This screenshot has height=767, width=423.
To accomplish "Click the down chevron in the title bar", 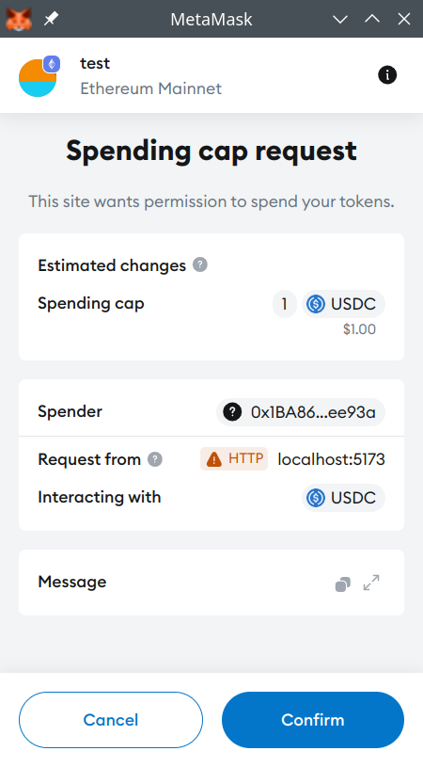I will 340,19.
